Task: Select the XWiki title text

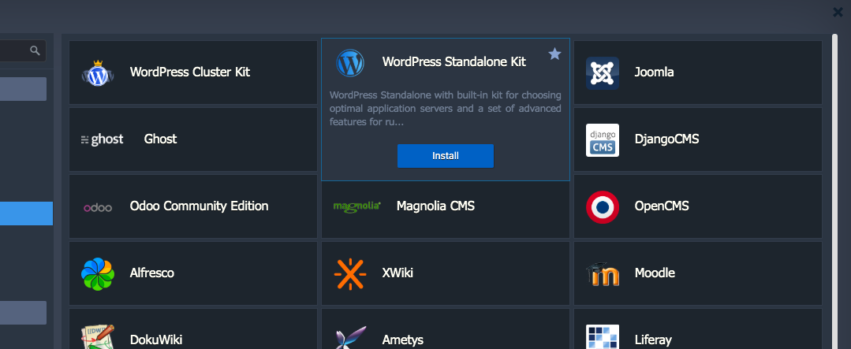Action: tap(398, 273)
